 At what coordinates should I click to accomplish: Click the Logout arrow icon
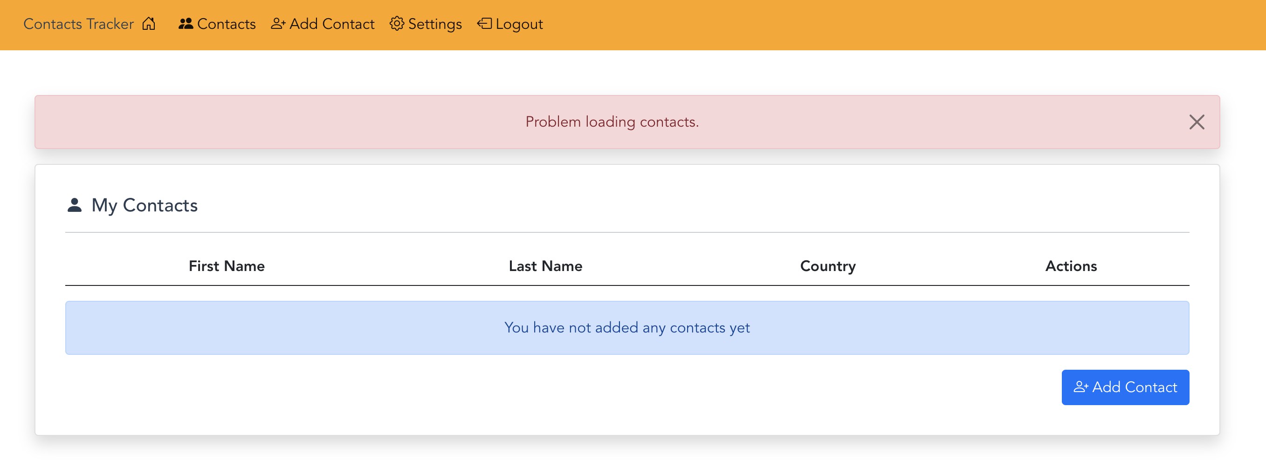pos(484,24)
